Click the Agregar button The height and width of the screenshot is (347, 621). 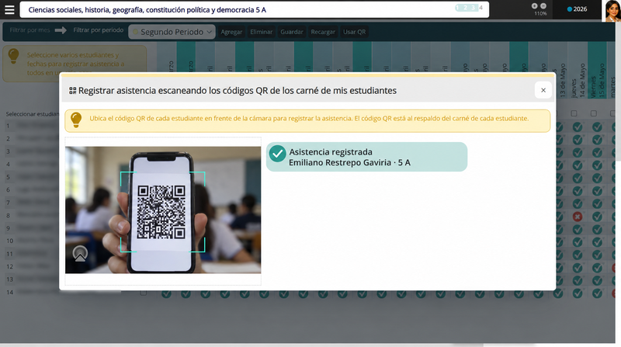pos(231,32)
